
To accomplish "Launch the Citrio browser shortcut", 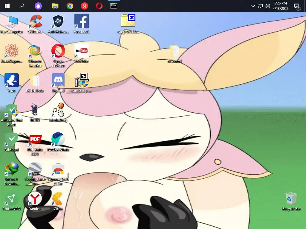I will coord(58,201).
